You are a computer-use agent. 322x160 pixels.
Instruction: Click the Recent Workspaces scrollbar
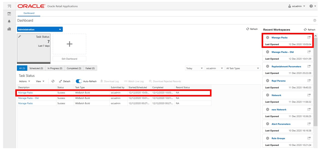point(316,82)
